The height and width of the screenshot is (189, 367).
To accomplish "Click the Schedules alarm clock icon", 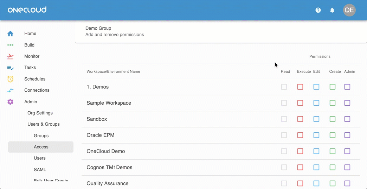I will click(10, 79).
